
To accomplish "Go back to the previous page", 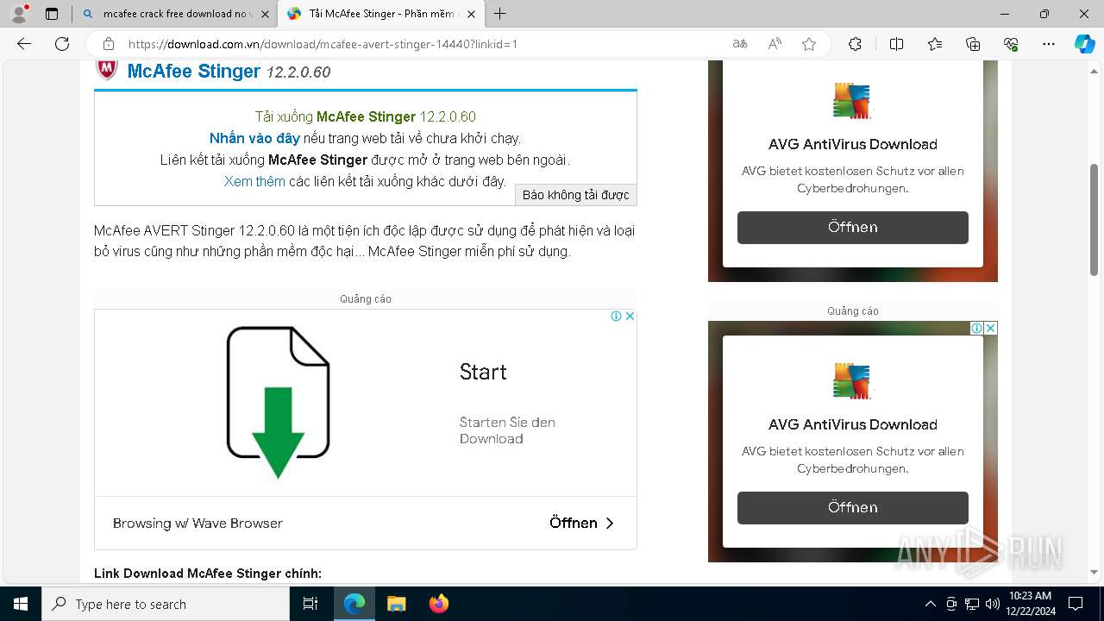I will tap(24, 44).
